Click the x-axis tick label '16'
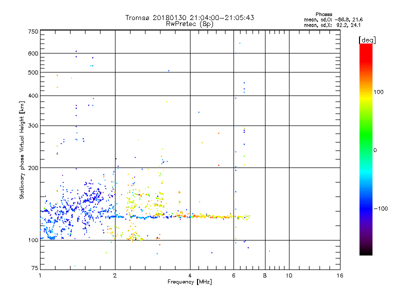The width and height of the screenshot is (400, 300). (340, 275)
